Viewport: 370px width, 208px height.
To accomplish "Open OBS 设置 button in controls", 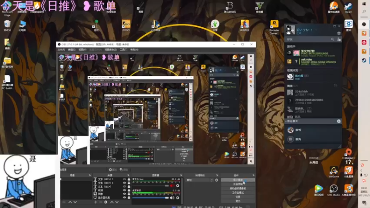I will (x=238, y=197).
